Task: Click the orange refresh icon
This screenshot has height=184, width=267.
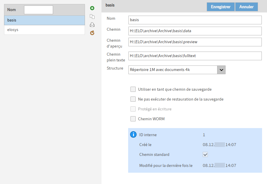Action: 92,33
